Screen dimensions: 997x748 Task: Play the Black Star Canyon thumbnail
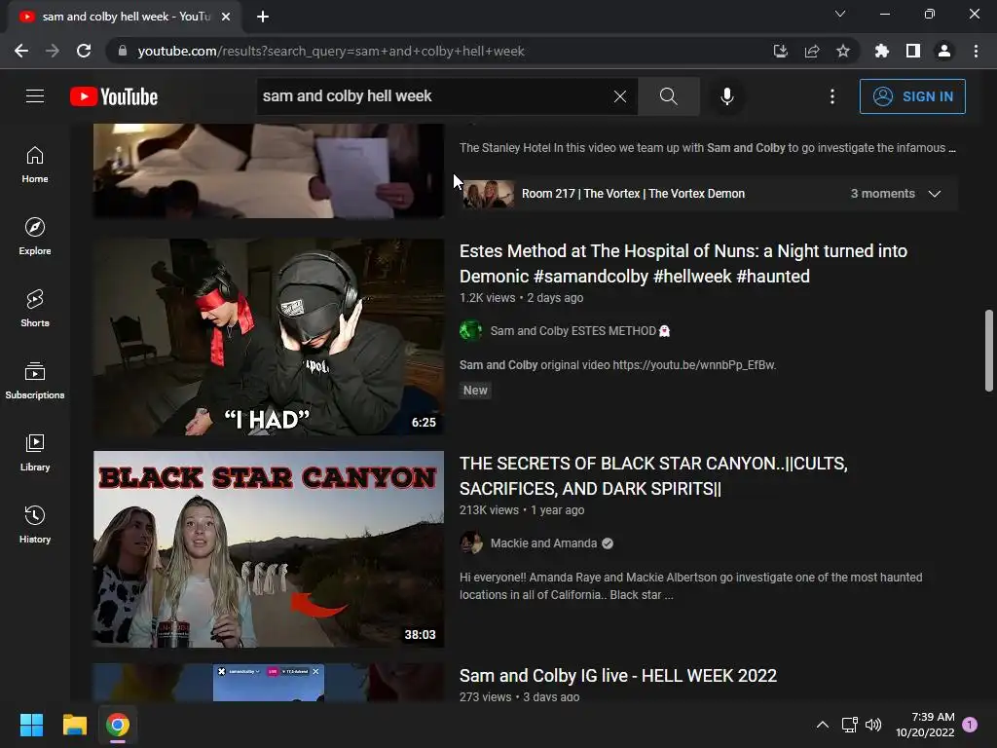pyautogui.click(x=269, y=549)
